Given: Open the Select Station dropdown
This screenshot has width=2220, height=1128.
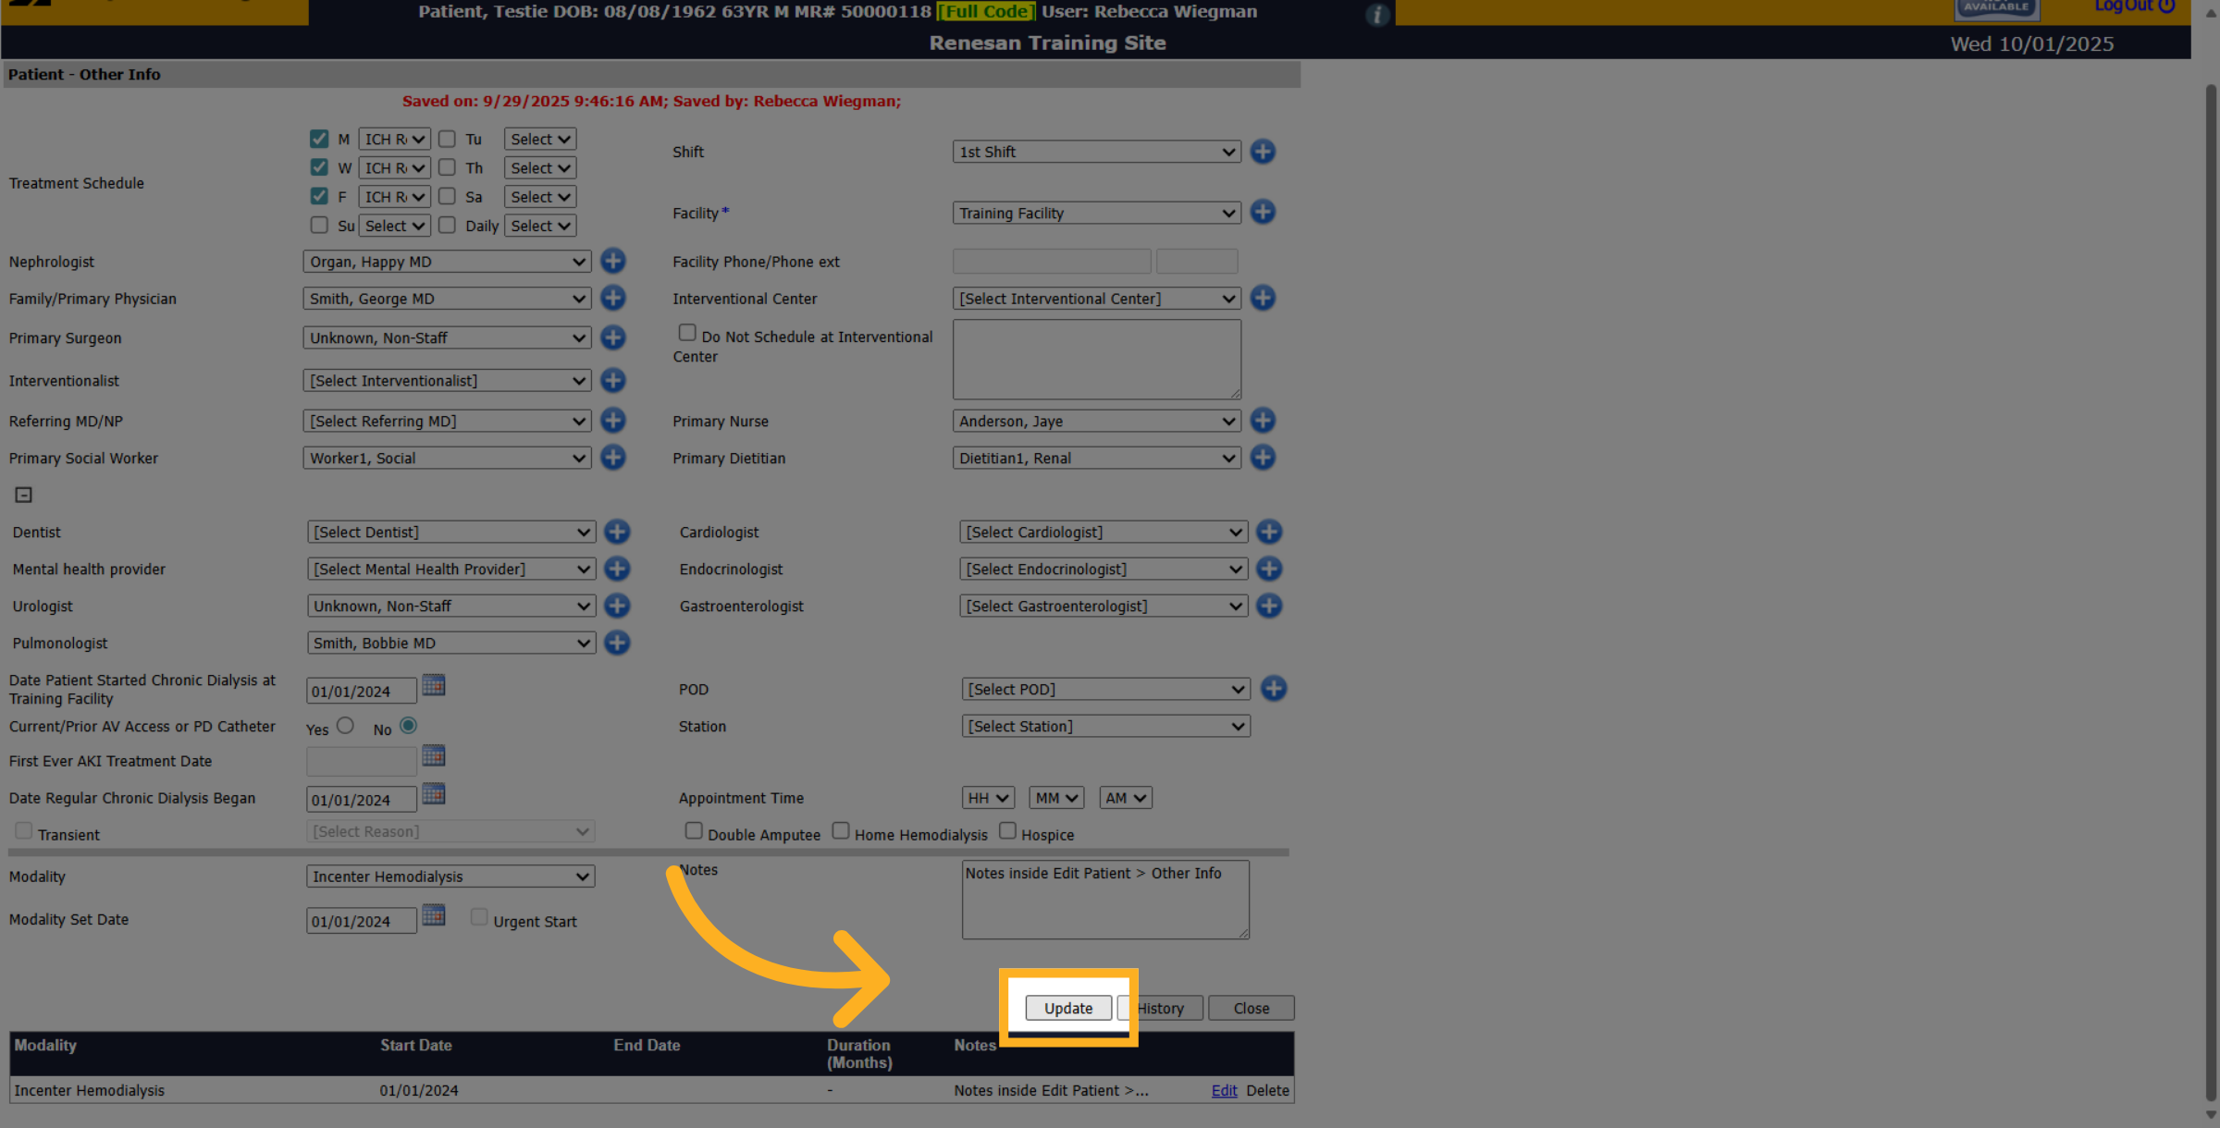Looking at the screenshot, I should (1106, 727).
